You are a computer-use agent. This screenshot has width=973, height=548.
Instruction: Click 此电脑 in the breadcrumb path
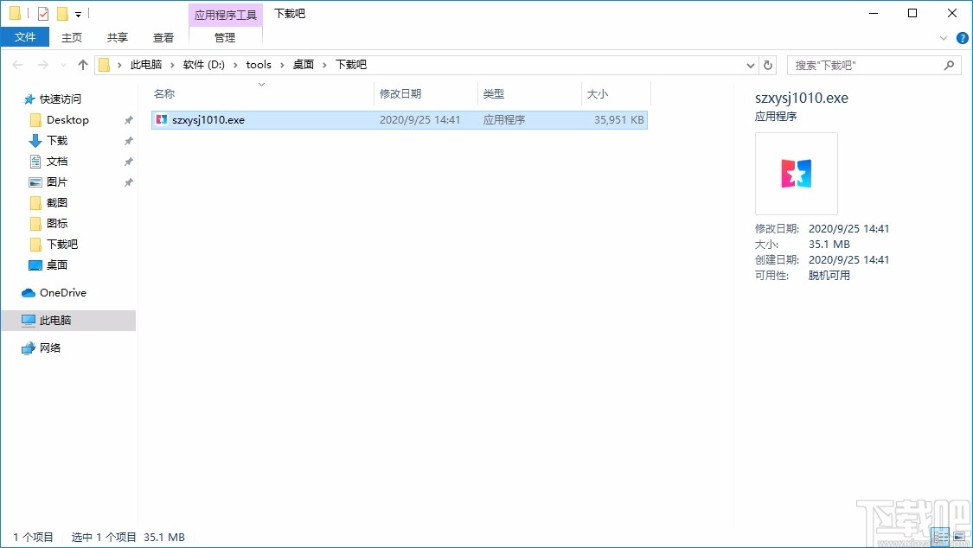(x=145, y=64)
